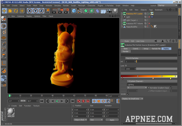Toggle Z axis lock
The image size is (182, 126).
(x=41, y=11)
